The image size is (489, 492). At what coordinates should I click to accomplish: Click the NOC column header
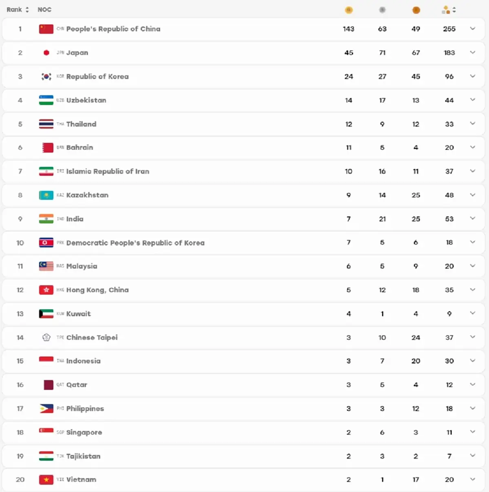click(44, 9)
